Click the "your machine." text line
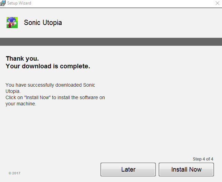 [x=21, y=104]
